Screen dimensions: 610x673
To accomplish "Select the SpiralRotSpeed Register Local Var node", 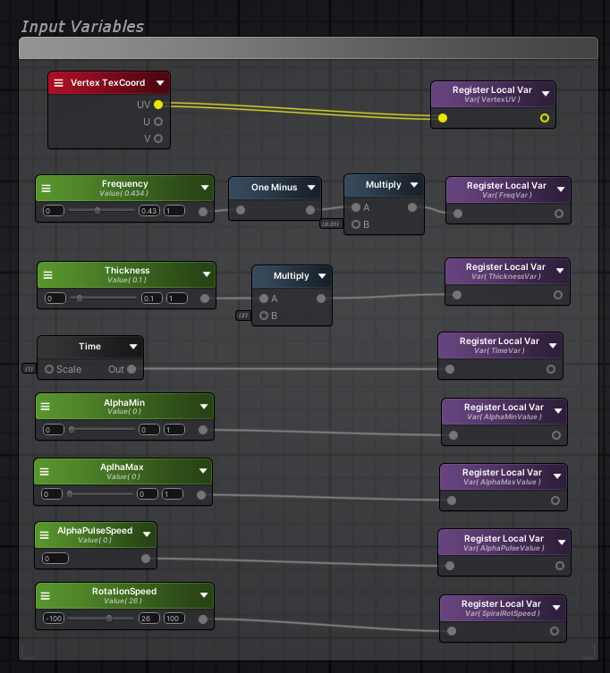I will pos(501,608).
